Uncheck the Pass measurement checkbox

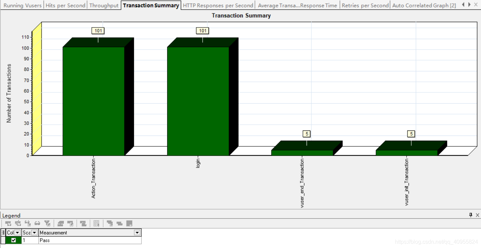pyautogui.click(x=14, y=240)
